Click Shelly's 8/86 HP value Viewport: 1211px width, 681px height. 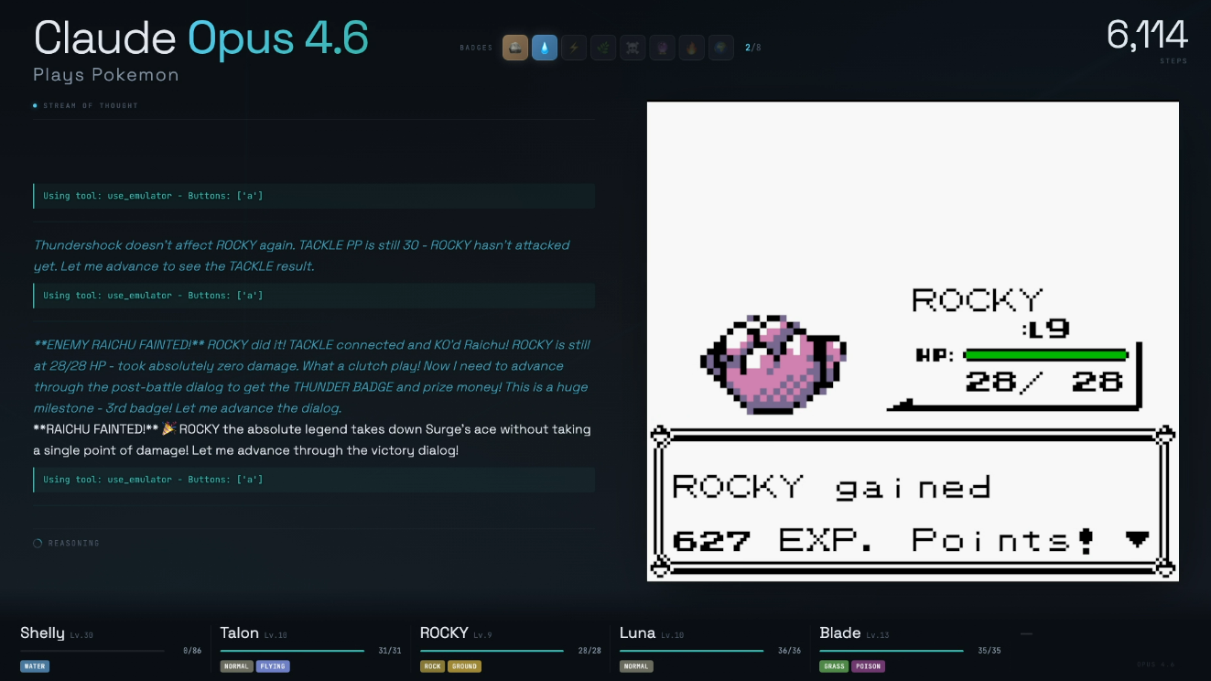(x=192, y=651)
